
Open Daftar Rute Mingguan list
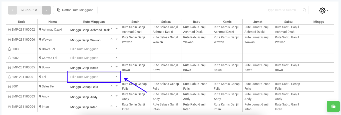click(75, 10)
